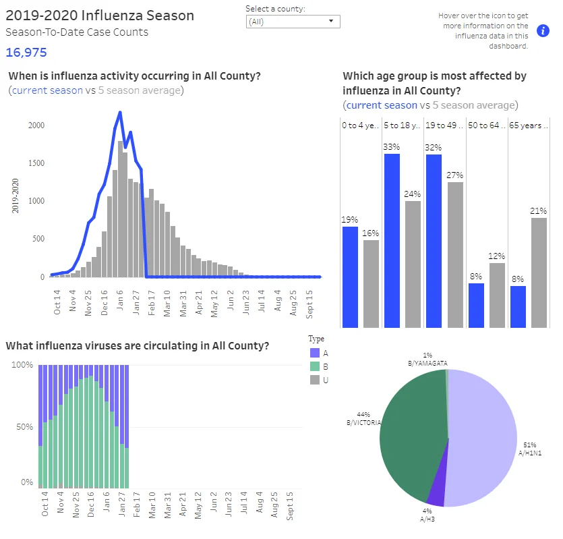Click the Oct 14 stacked virus bar

tap(40, 426)
